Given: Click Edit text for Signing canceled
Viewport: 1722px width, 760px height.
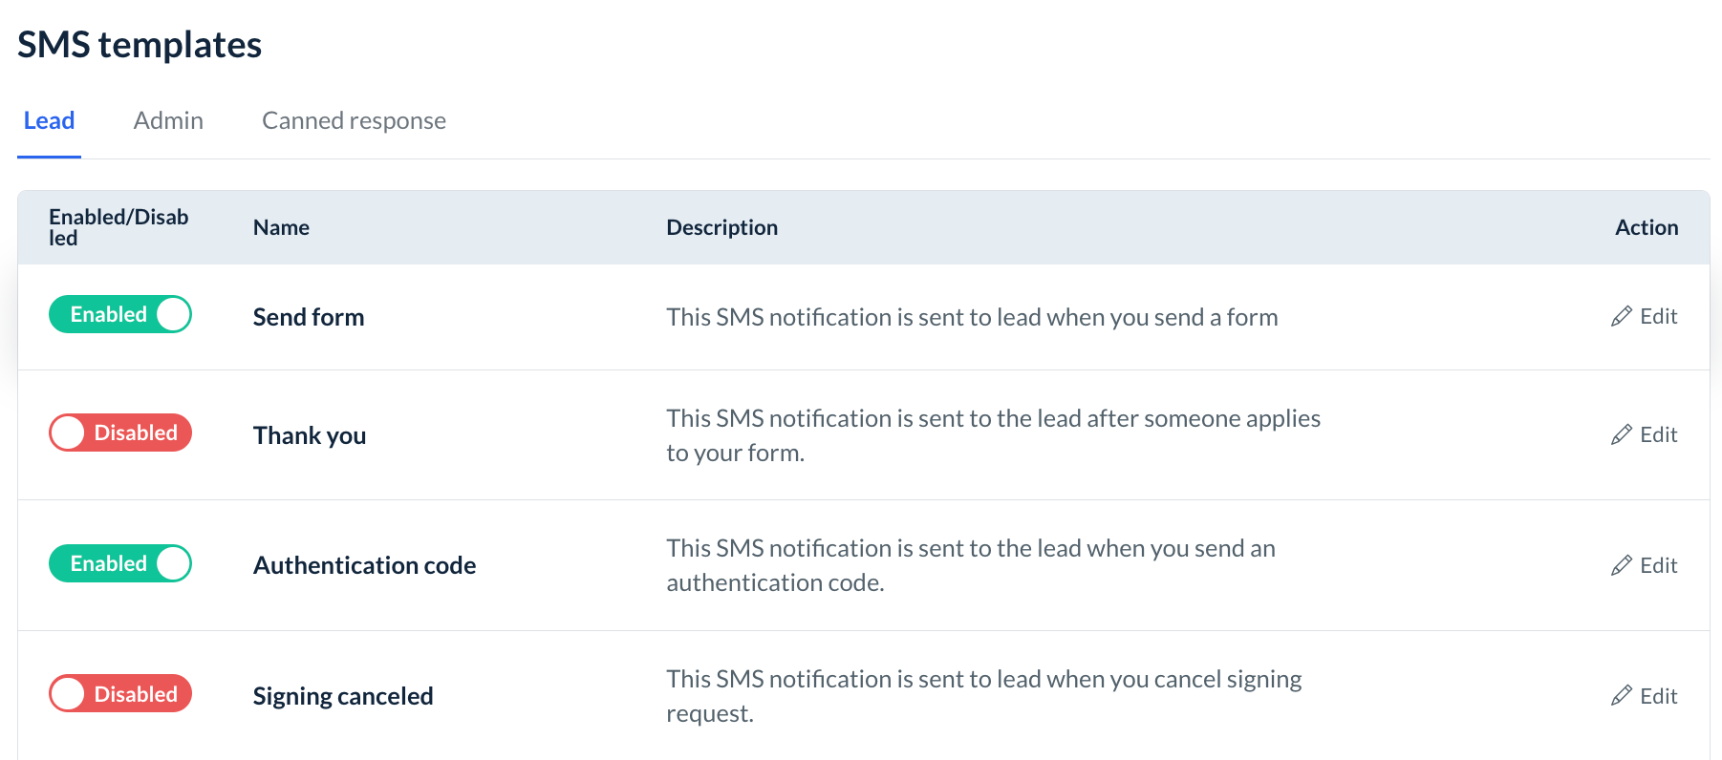Looking at the screenshot, I should point(1658,696).
